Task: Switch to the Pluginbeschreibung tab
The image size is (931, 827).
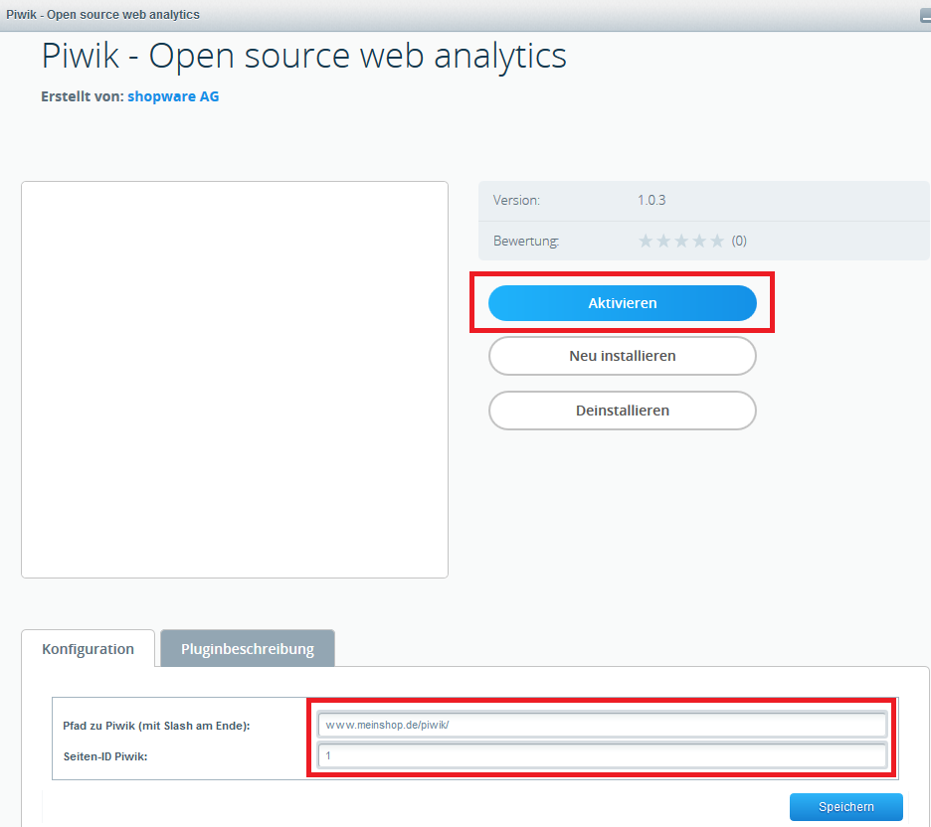Action: click(248, 648)
